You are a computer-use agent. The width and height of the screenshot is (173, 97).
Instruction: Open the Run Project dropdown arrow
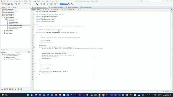[x=49, y=4]
